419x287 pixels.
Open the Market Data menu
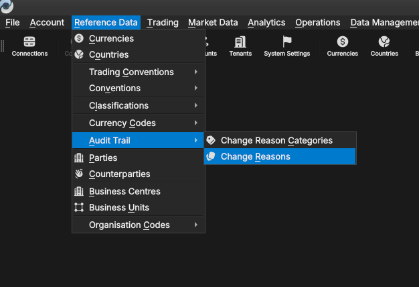point(213,23)
